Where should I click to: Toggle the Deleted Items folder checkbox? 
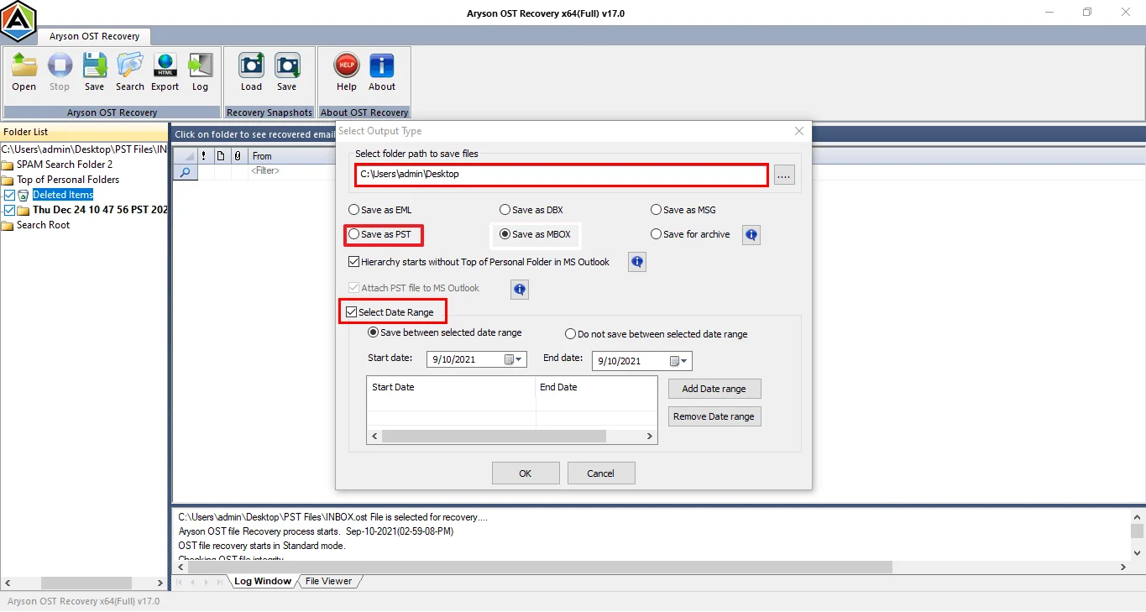(x=9, y=195)
